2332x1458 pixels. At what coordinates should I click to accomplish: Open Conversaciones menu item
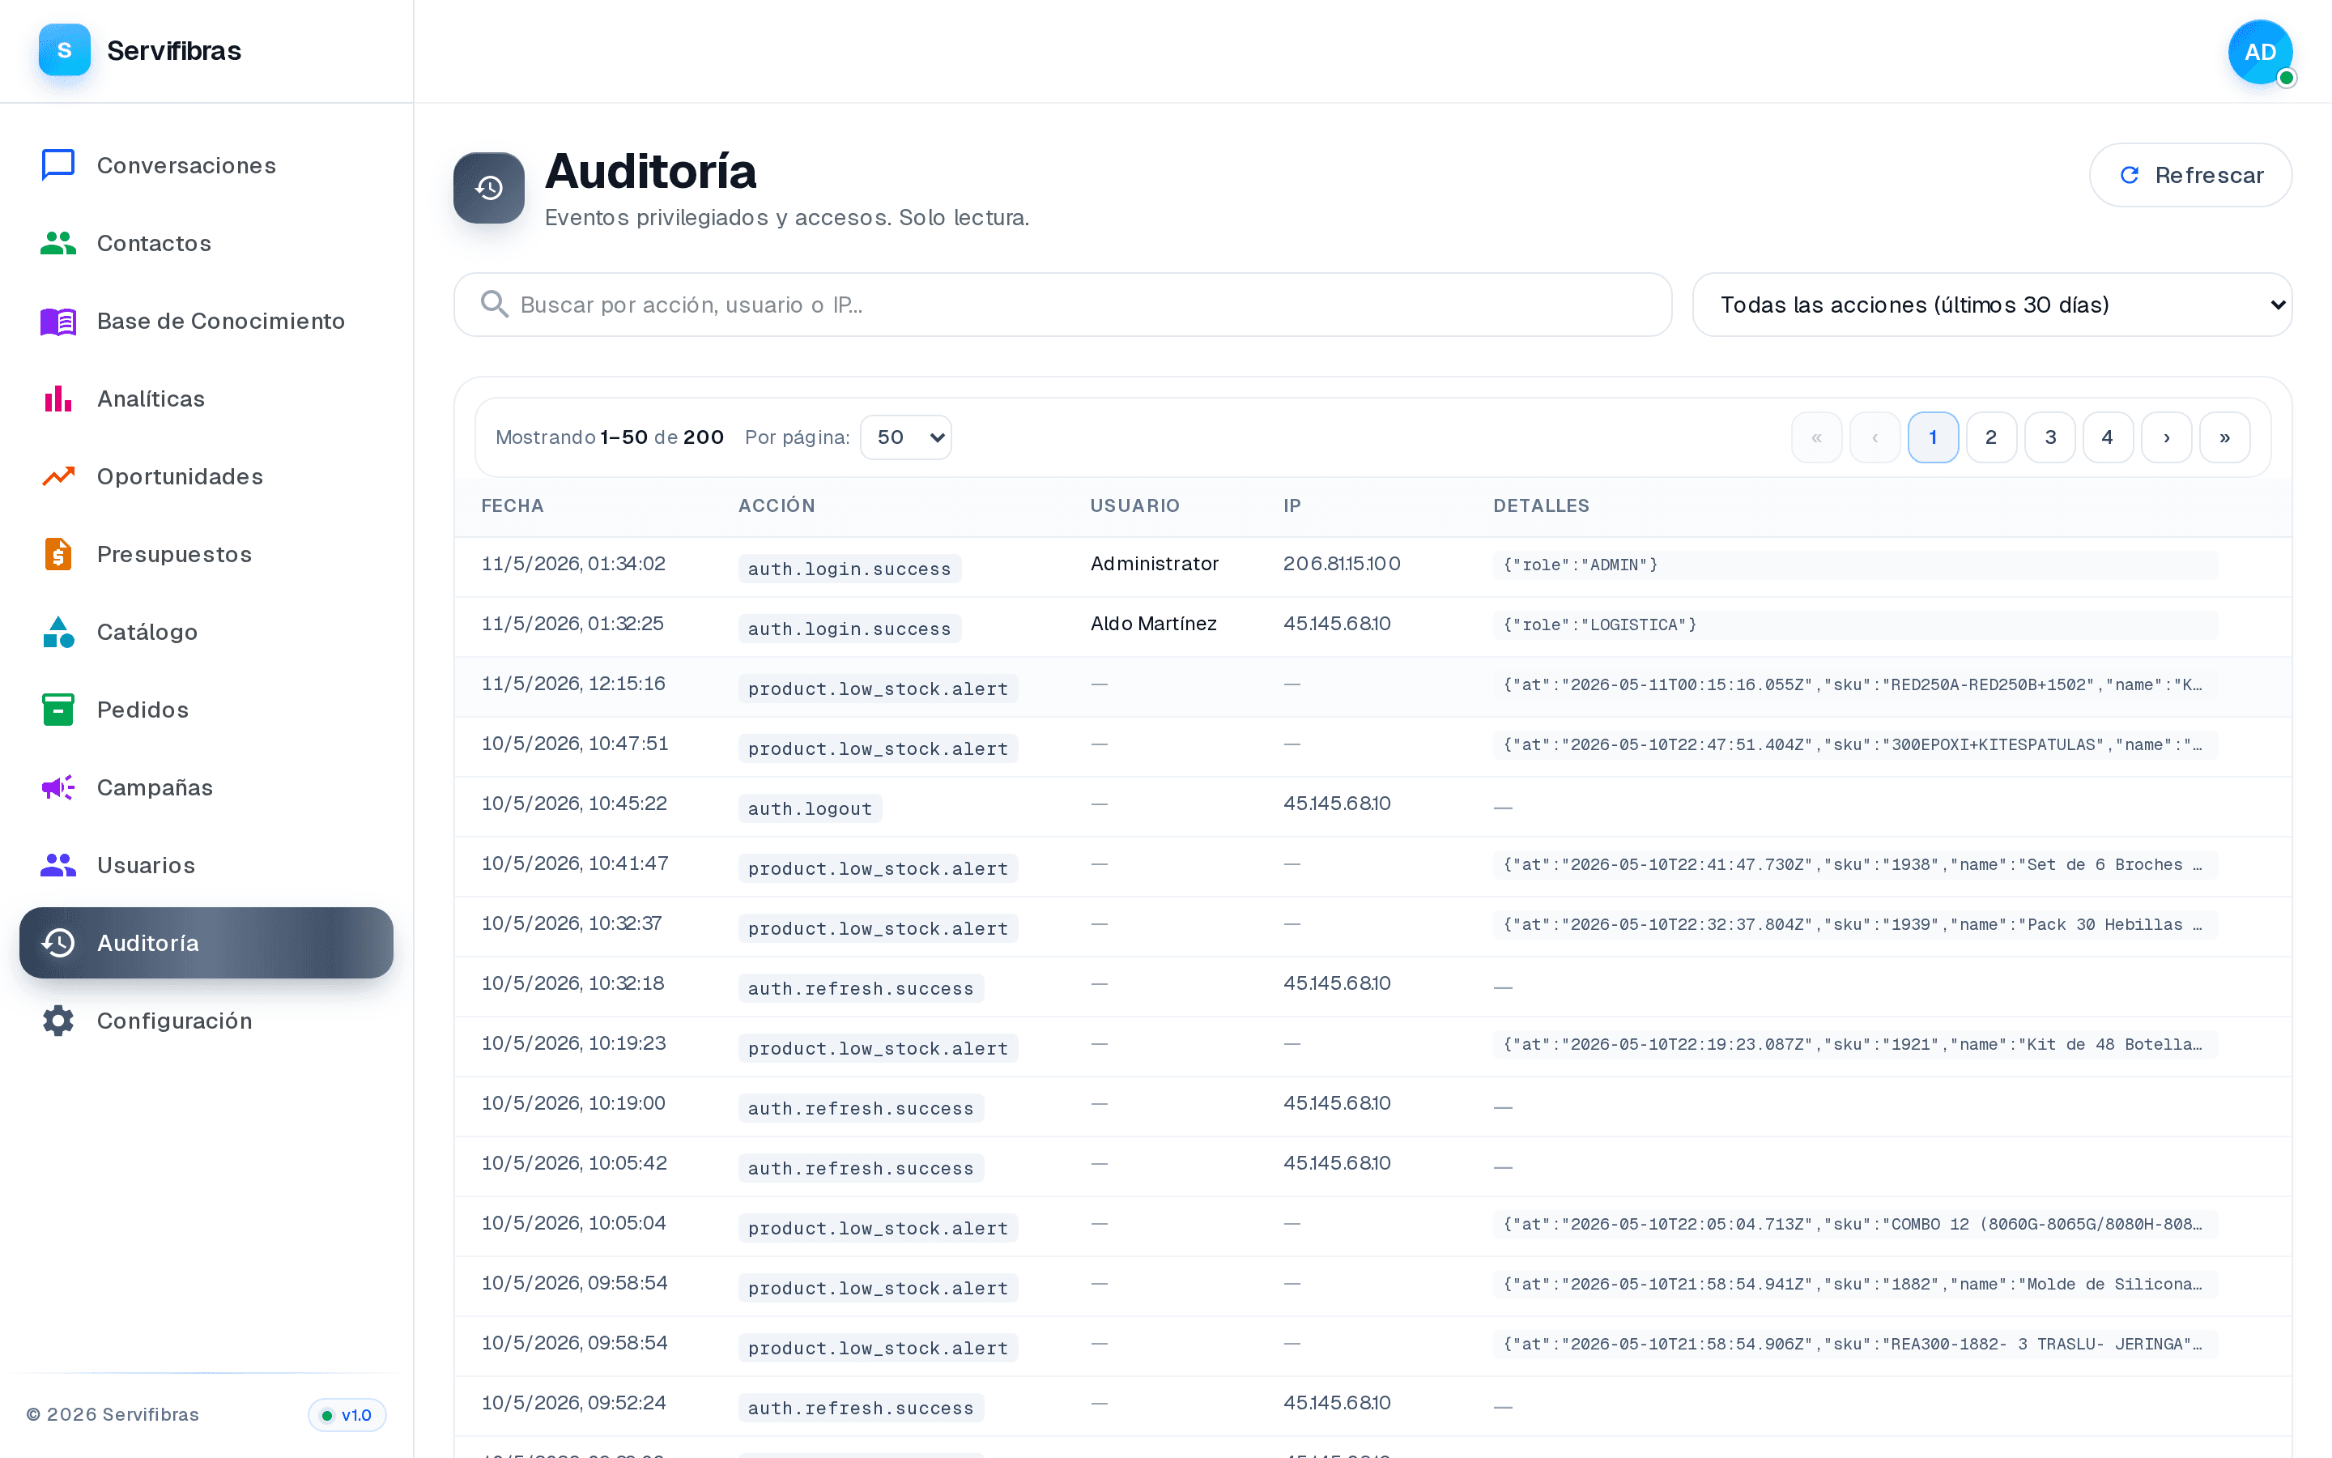click(x=206, y=165)
